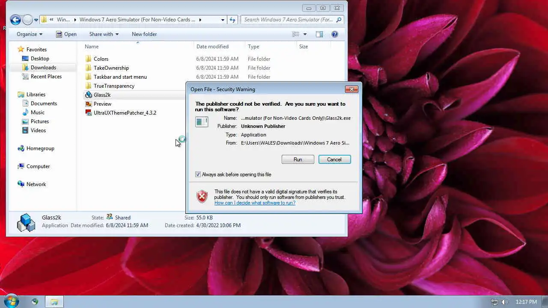Sort by the Name column header
548x308 pixels.
coord(137,47)
